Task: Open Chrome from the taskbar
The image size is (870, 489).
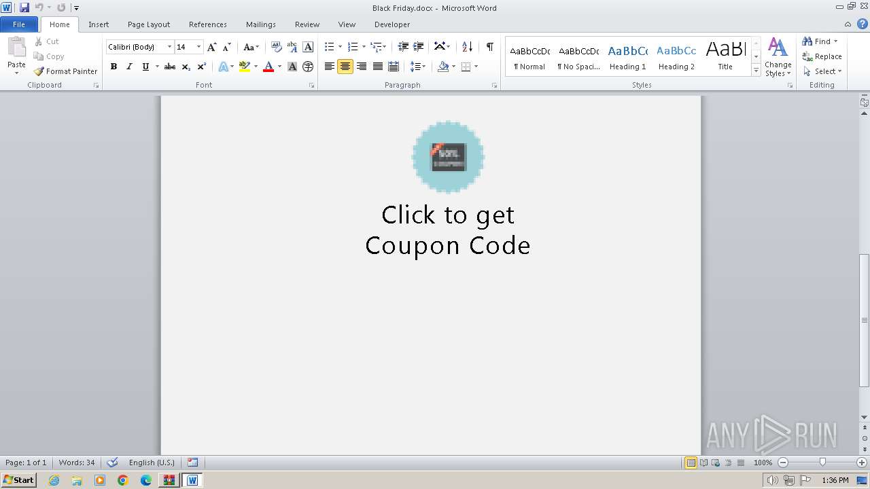Action: click(123, 480)
